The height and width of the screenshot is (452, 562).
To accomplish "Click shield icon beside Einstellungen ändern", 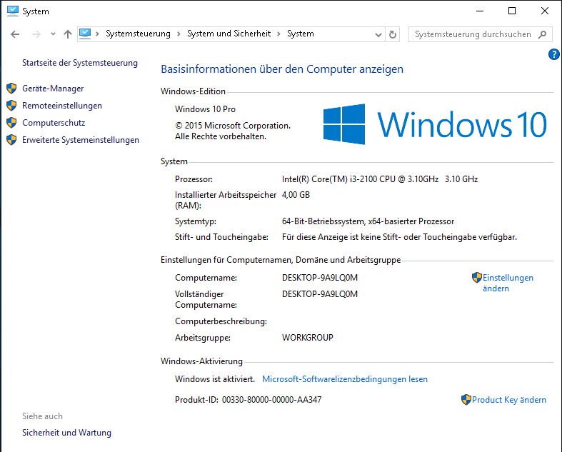I will (477, 278).
